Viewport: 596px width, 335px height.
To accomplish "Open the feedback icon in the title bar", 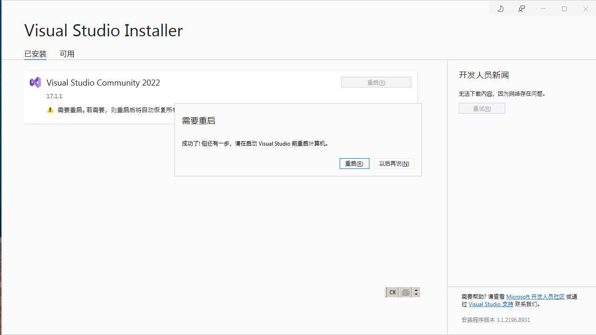I will 522,9.
